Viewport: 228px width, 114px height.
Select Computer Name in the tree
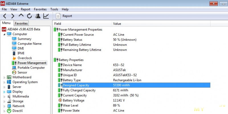pyautogui.click(x=30, y=44)
